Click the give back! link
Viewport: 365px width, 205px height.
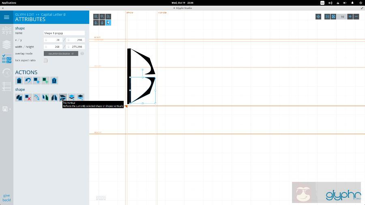coord(6,198)
